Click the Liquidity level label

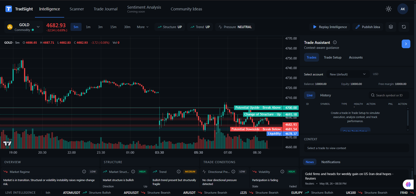274,134
